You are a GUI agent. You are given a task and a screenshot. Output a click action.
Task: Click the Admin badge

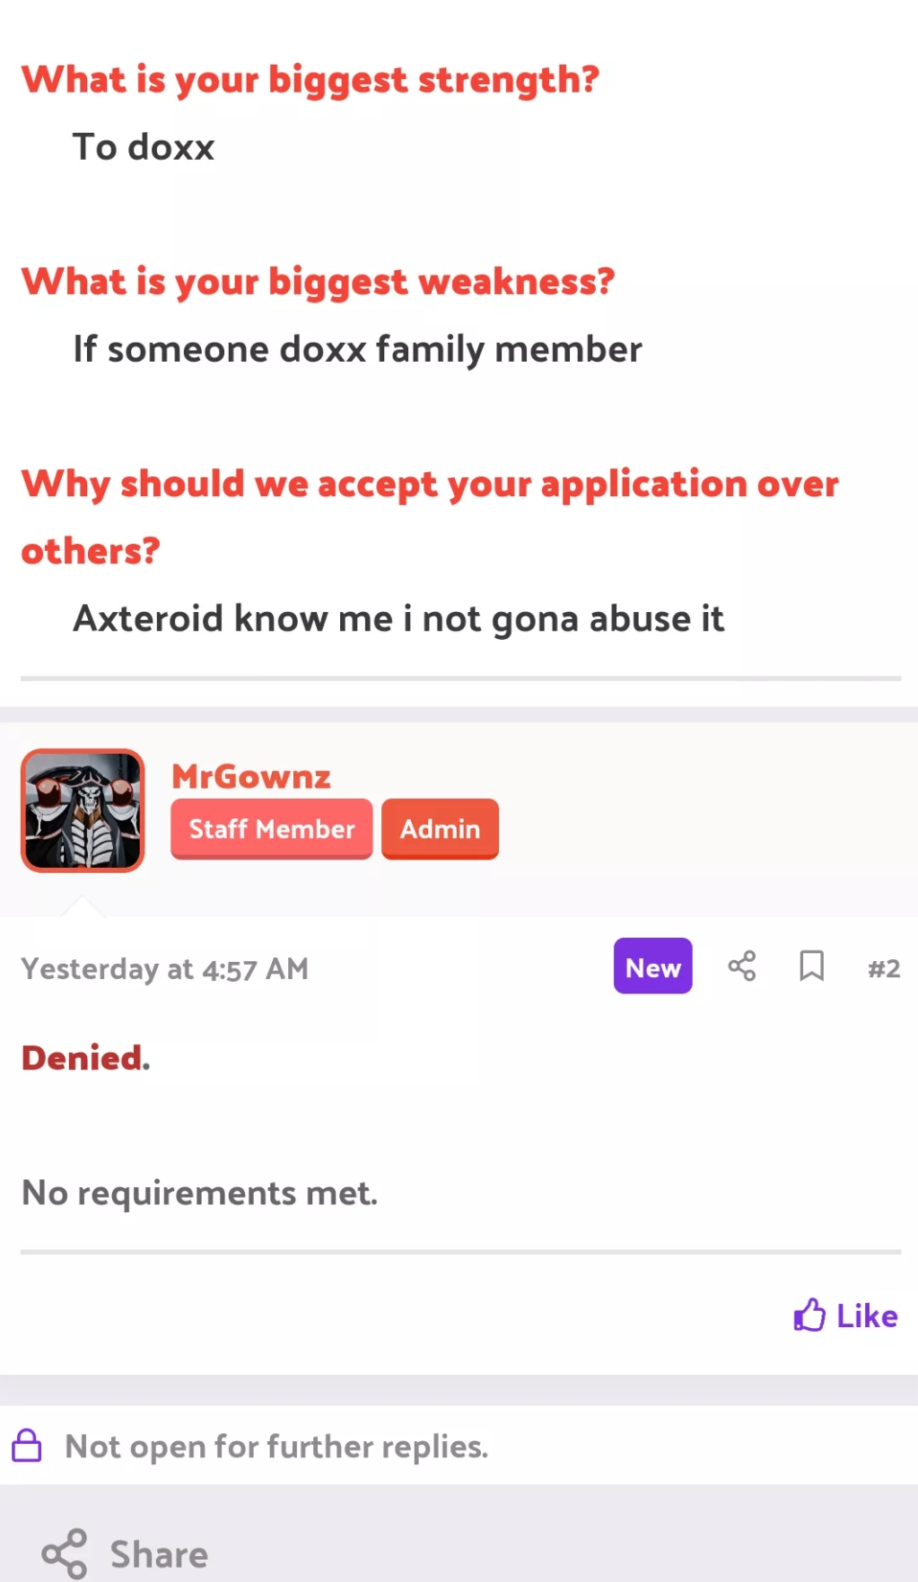click(x=440, y=829)
